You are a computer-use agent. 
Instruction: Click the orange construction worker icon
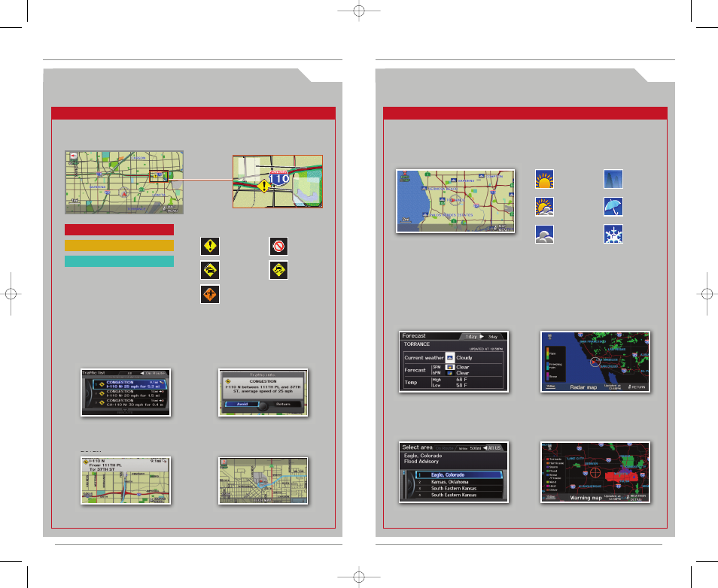point(210,294)
